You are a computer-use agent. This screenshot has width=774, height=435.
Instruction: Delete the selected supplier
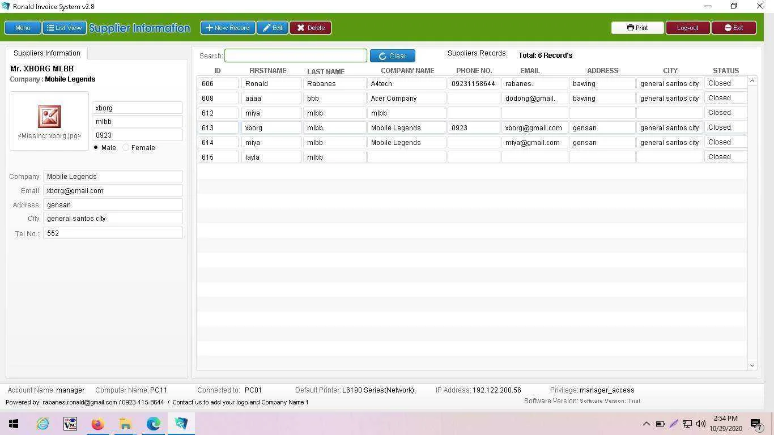click(311, 28)
